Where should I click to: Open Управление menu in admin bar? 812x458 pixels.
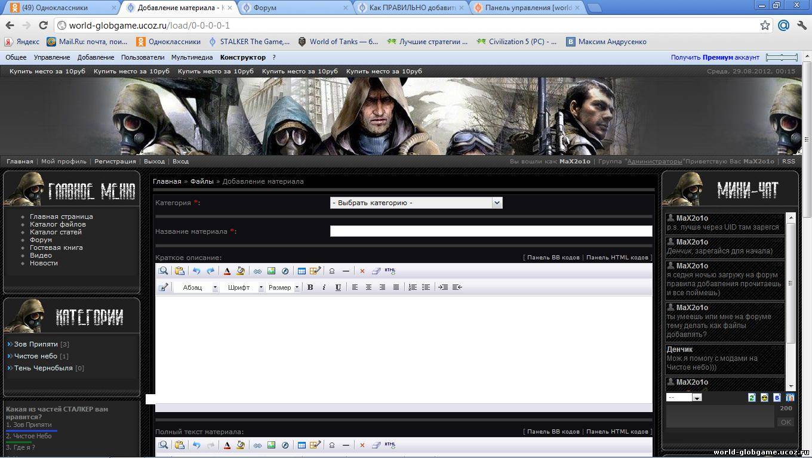(52, 57)
